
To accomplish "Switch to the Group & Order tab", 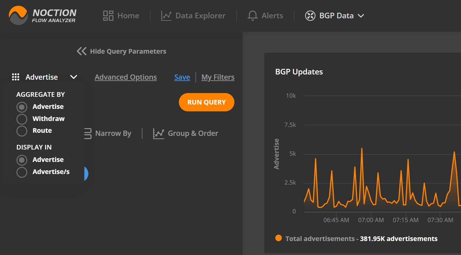I will (185, 133).
